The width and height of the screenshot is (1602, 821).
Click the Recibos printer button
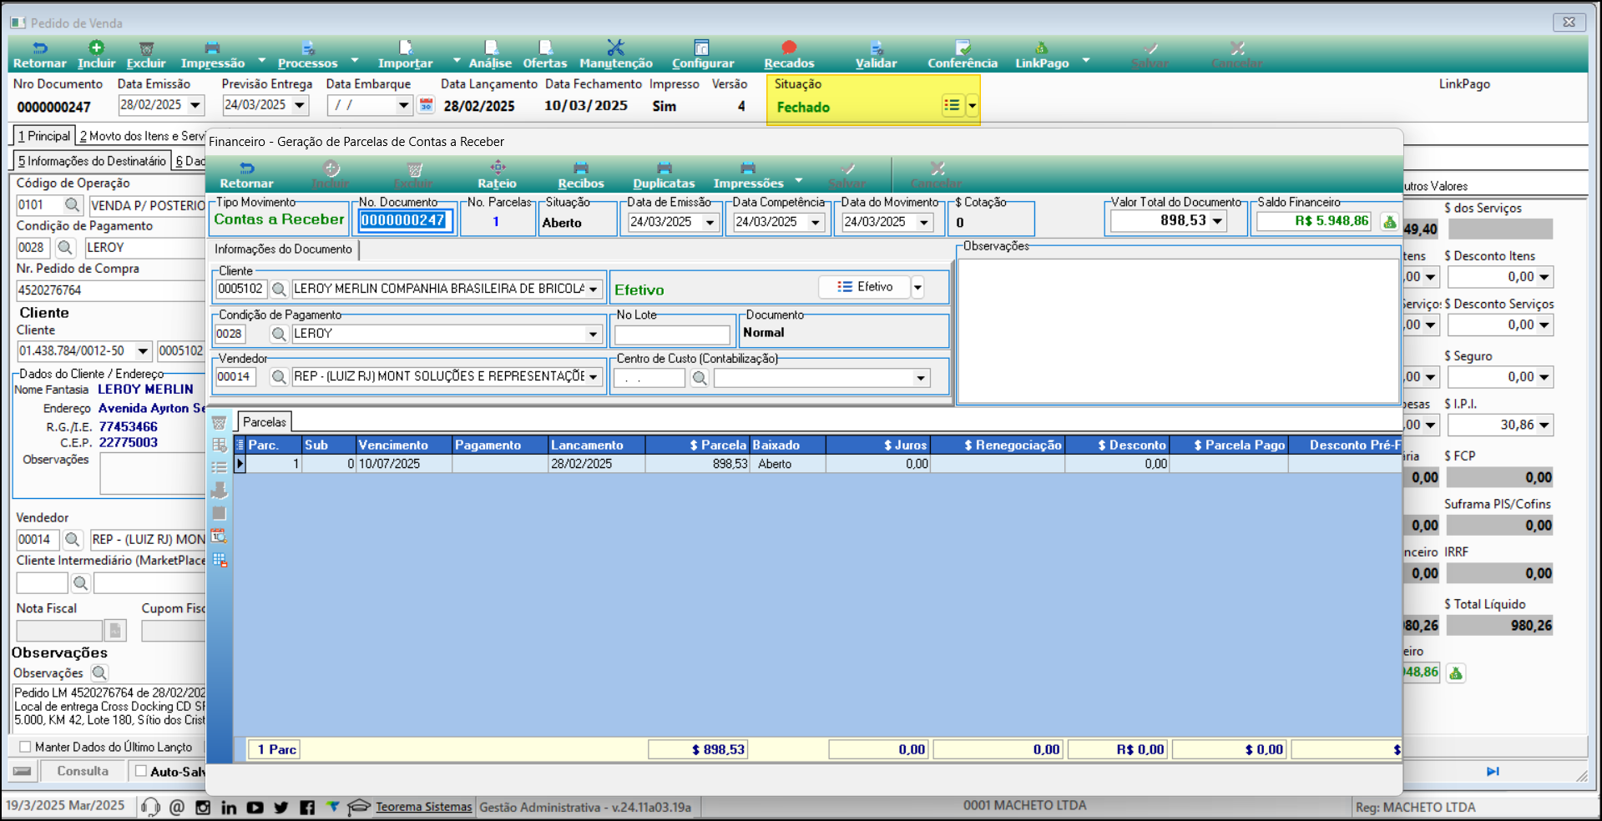580,175
